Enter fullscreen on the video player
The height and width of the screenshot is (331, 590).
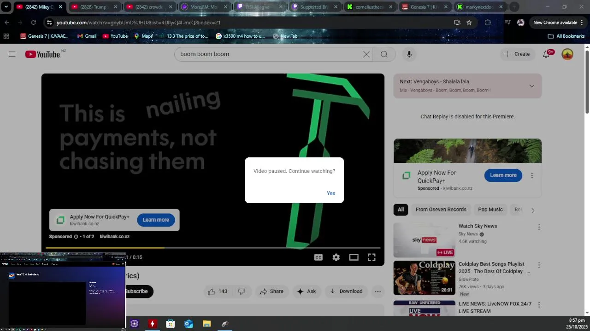coord(372,257)
